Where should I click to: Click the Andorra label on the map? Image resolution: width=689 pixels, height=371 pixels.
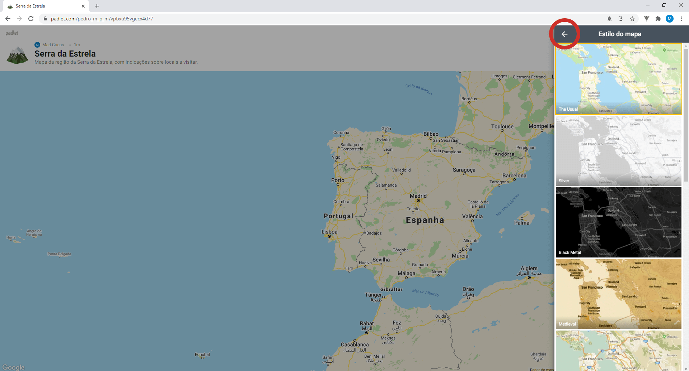click(x=504, y=154)
